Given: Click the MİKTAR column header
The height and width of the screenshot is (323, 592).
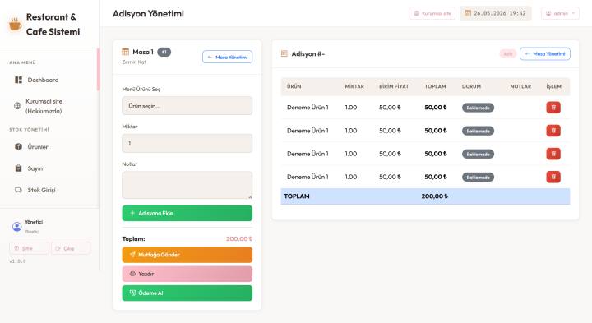Looking at the screenshot, I should point(354,86).
